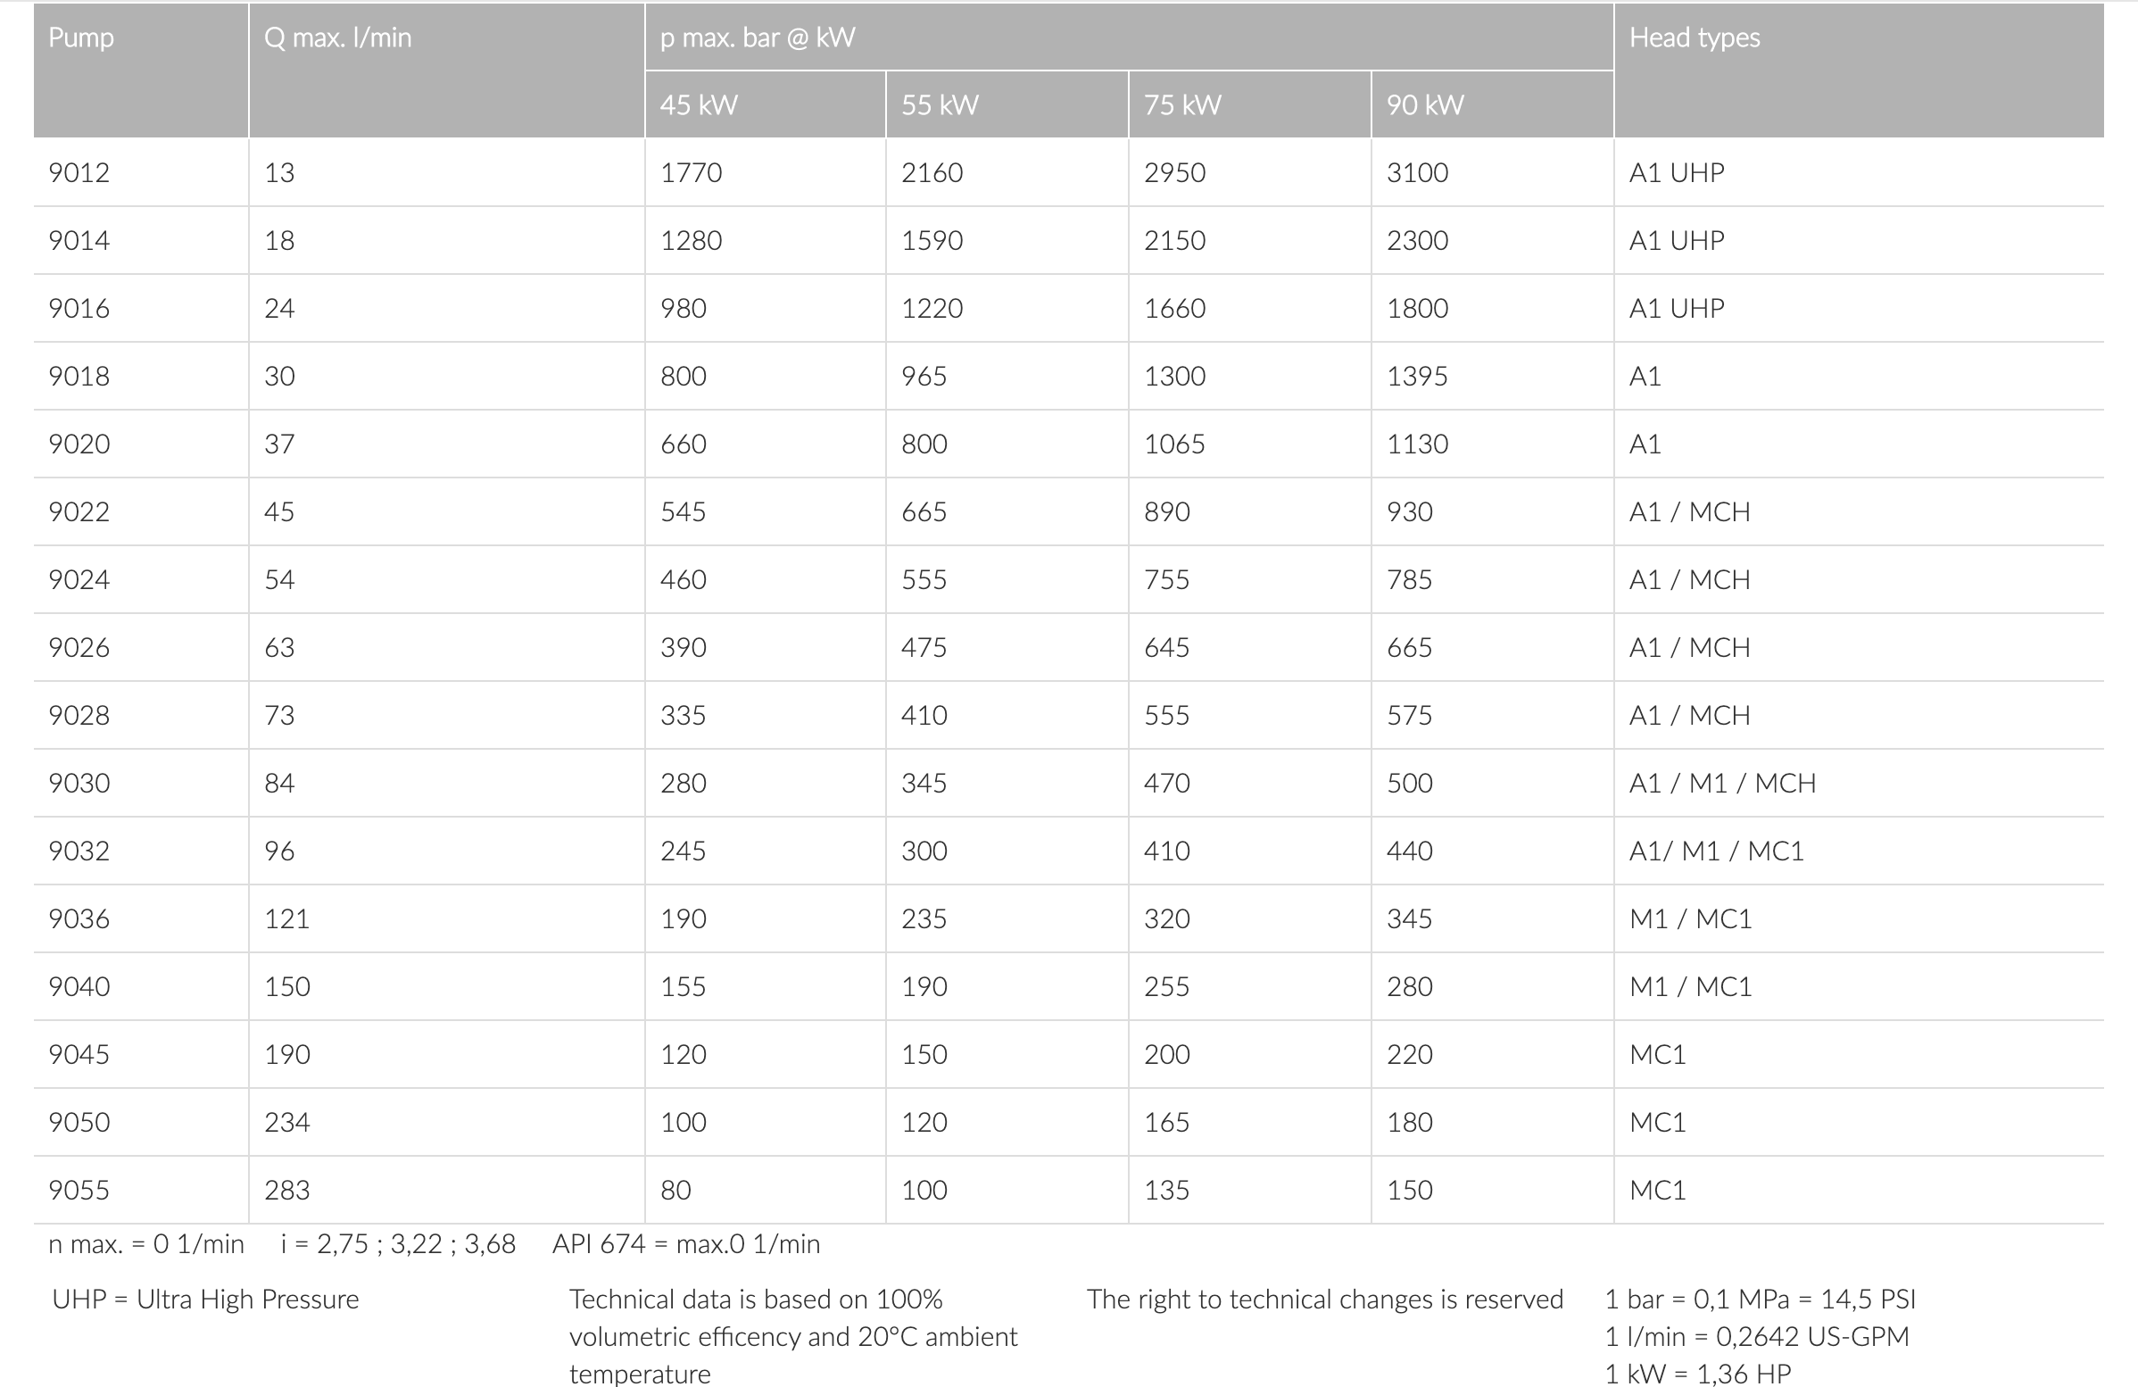2138x1387 pixels.
Task: Click the Q max. l/min column header
Action: click(338, 37)
